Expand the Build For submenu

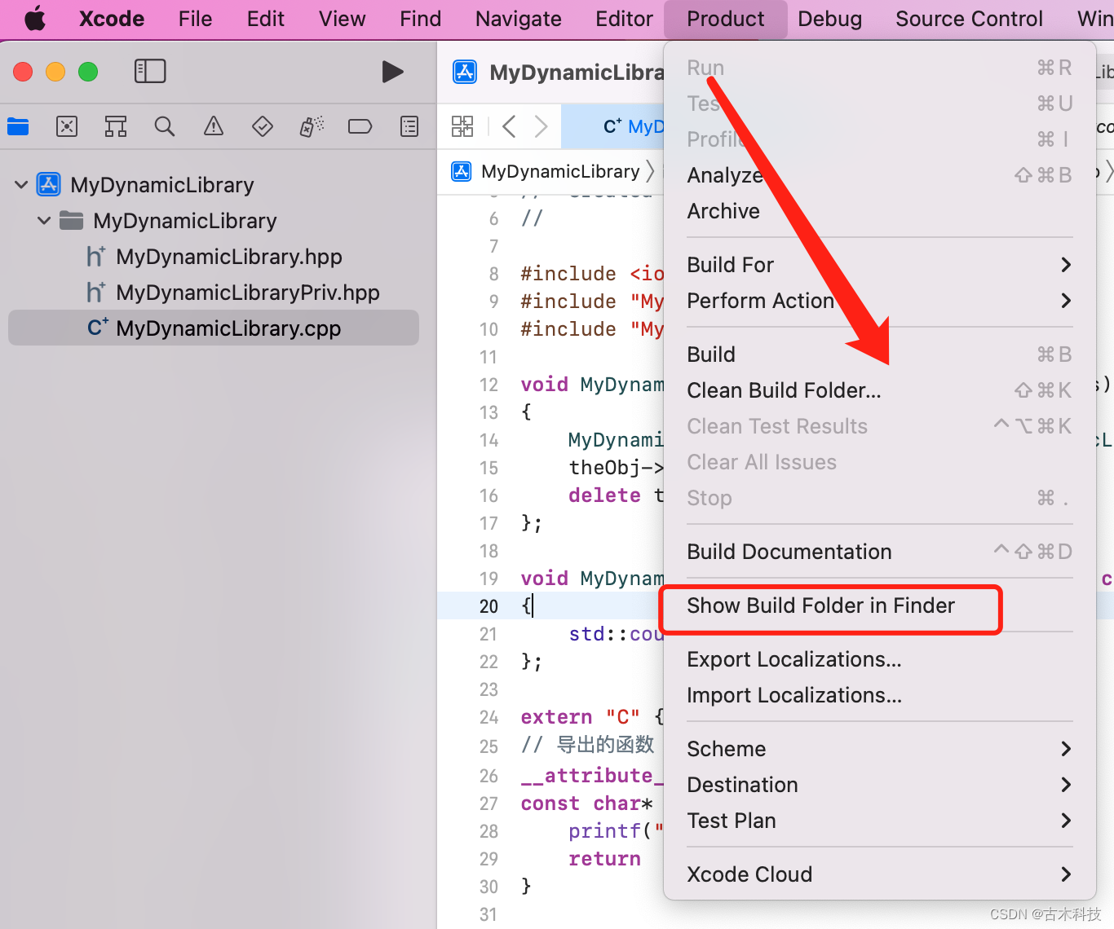click(879, 265)
